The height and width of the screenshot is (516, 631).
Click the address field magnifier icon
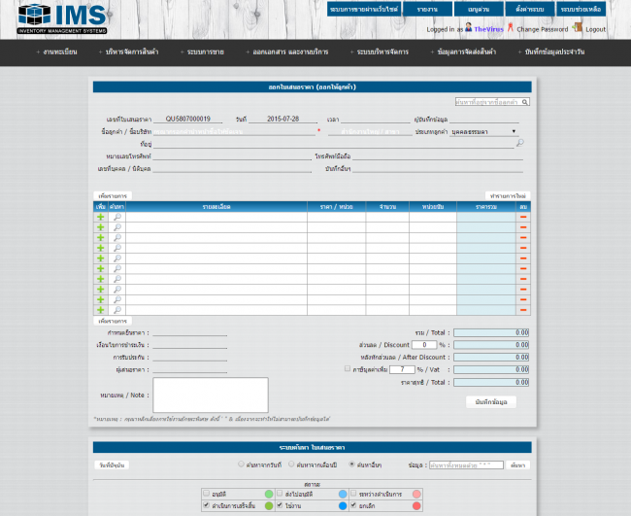[x=519, y=143]
